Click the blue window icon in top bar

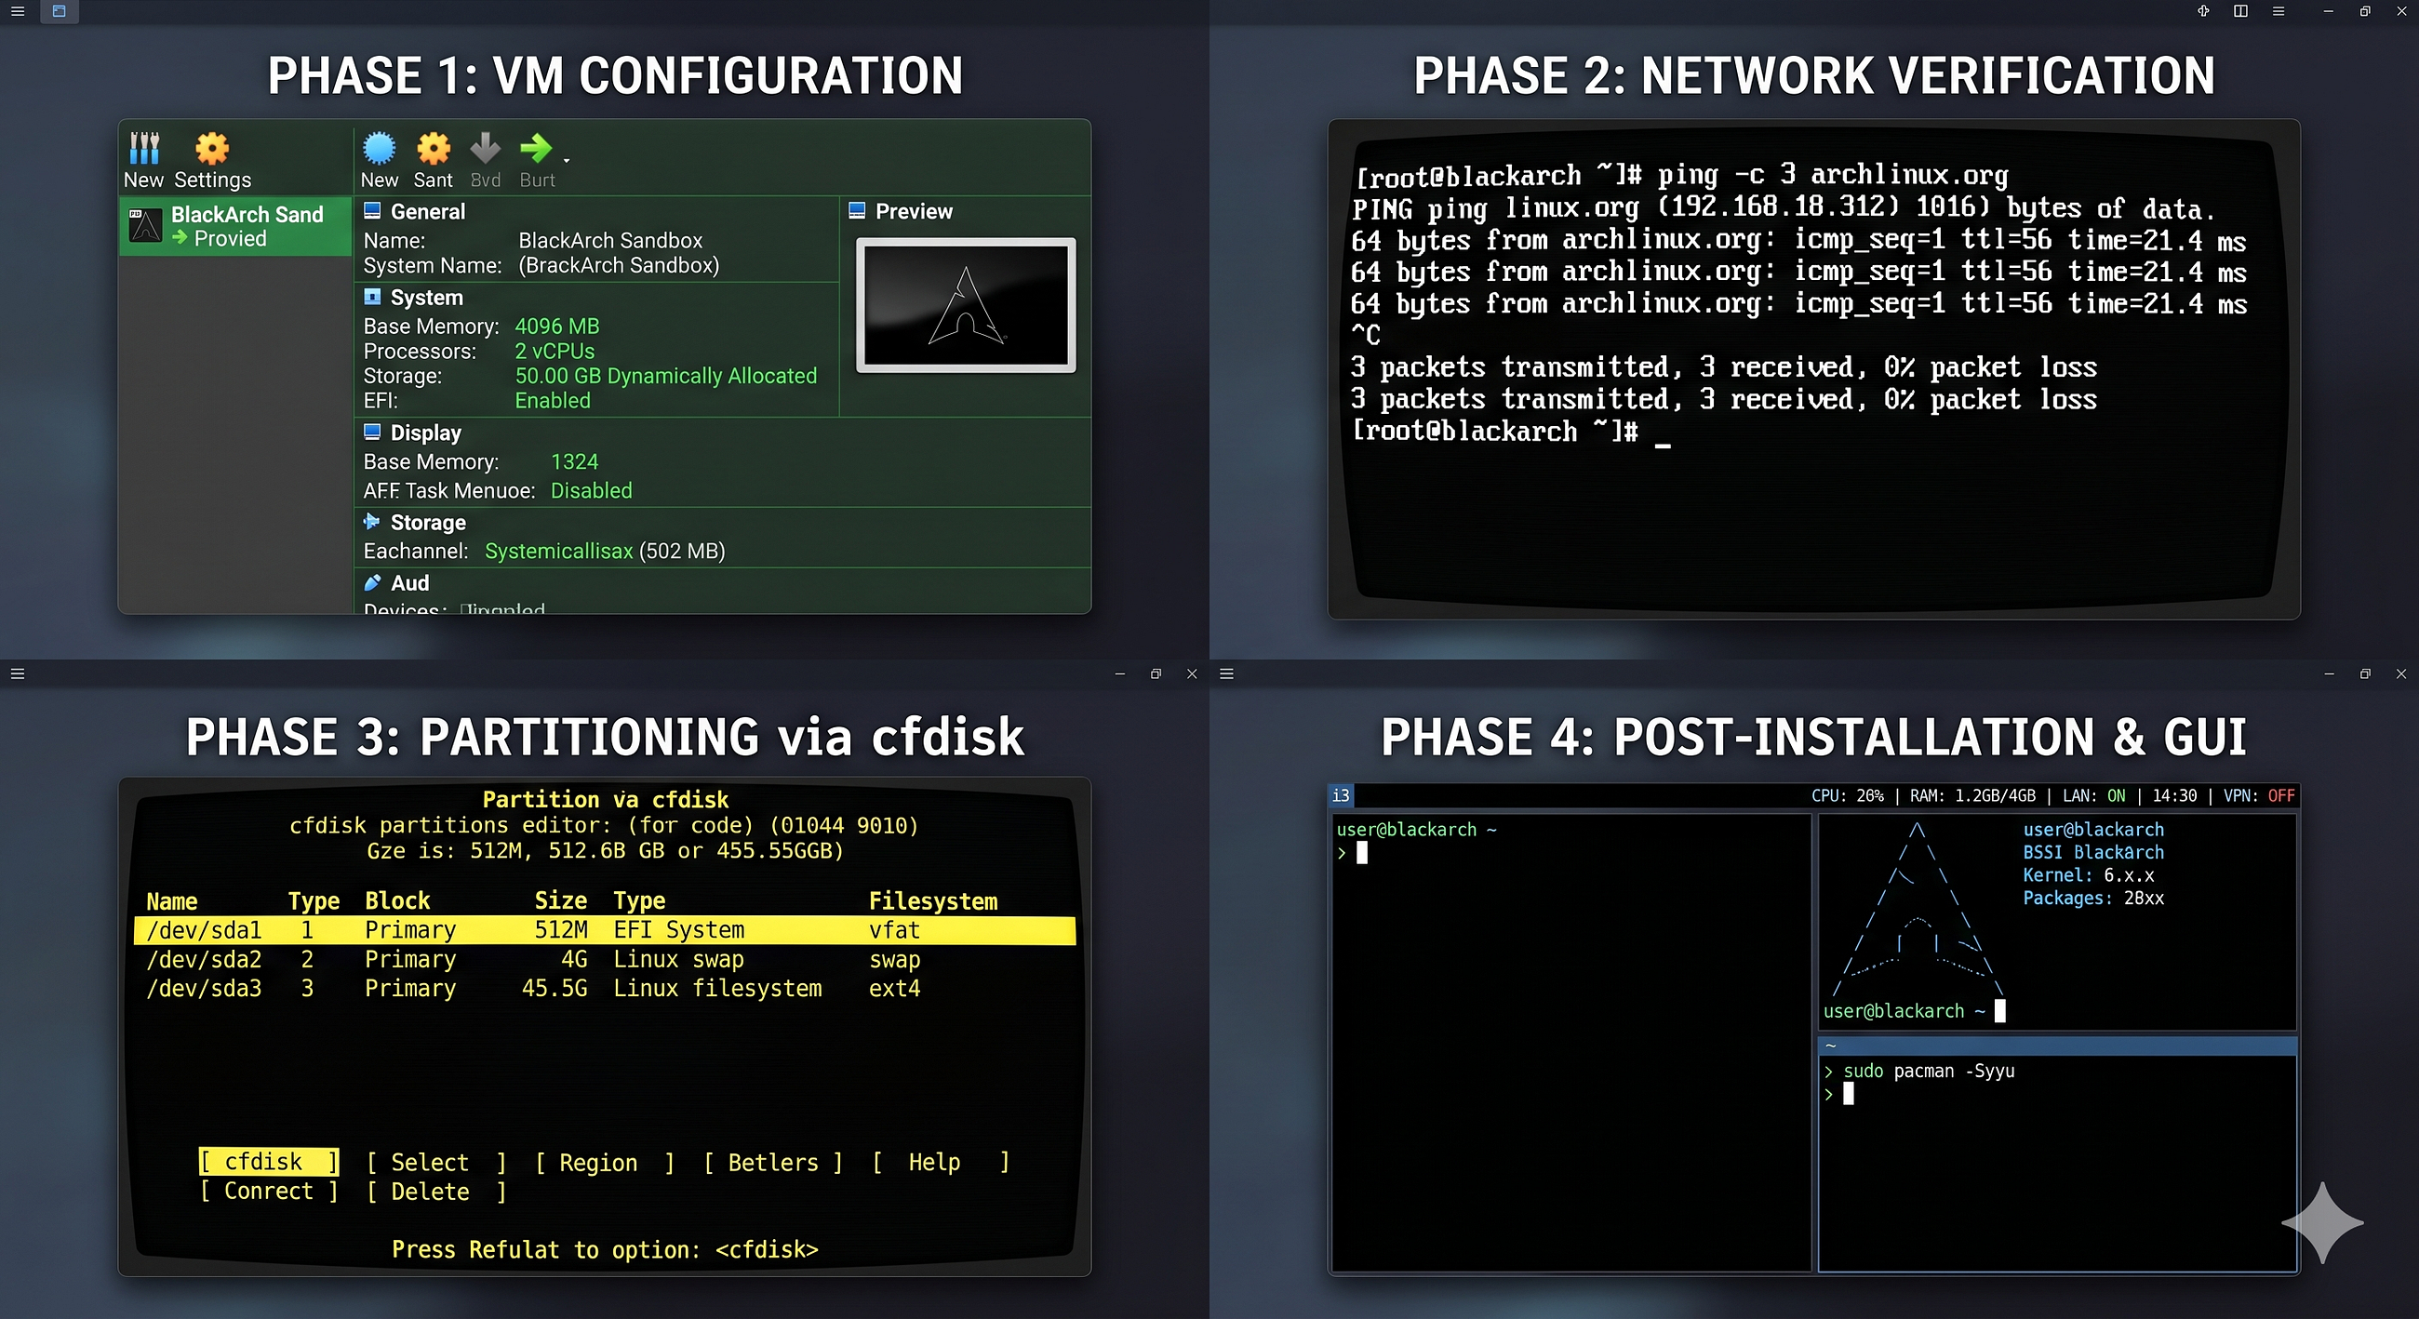coord(60,11)
